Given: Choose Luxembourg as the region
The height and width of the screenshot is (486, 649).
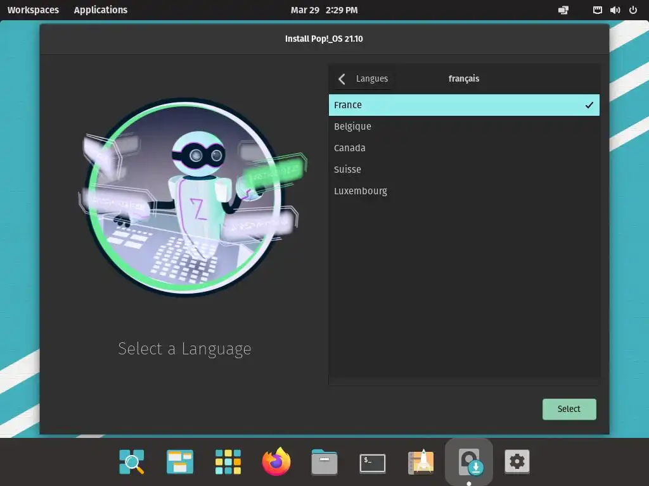Looking at the screenshot, I should (x=464, y=191).
